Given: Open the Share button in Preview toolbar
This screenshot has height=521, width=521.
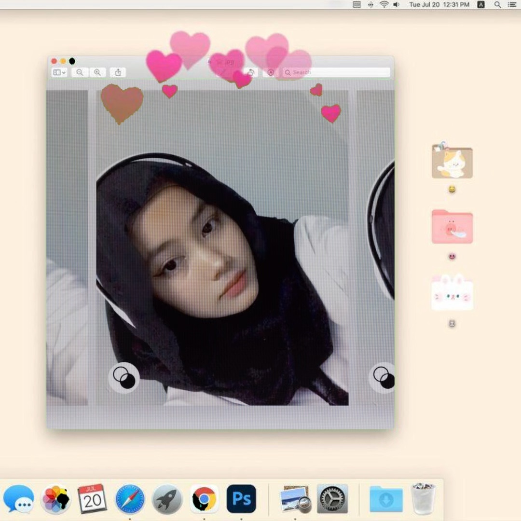Looking at the screenshot, I should (x=118, y=72).
